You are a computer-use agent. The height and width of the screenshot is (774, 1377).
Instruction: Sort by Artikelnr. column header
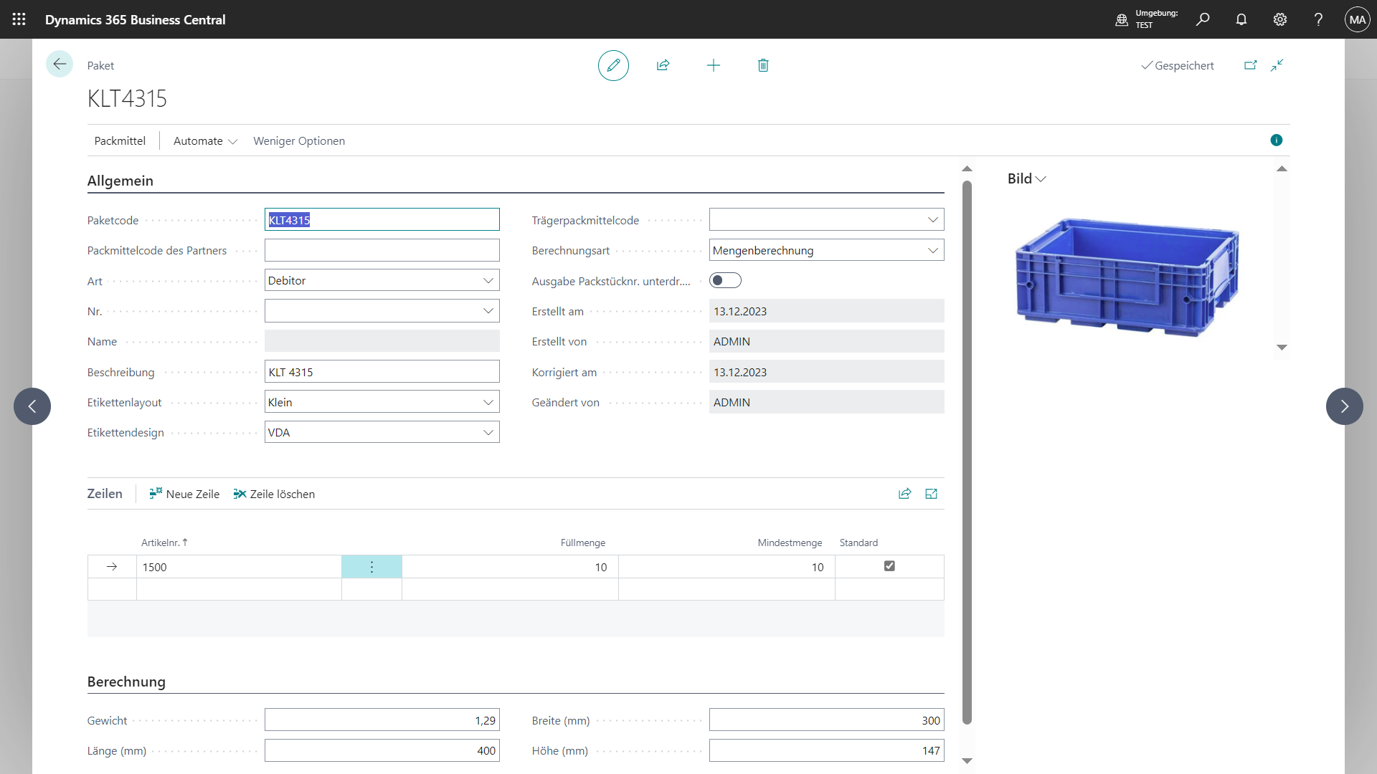164,543
